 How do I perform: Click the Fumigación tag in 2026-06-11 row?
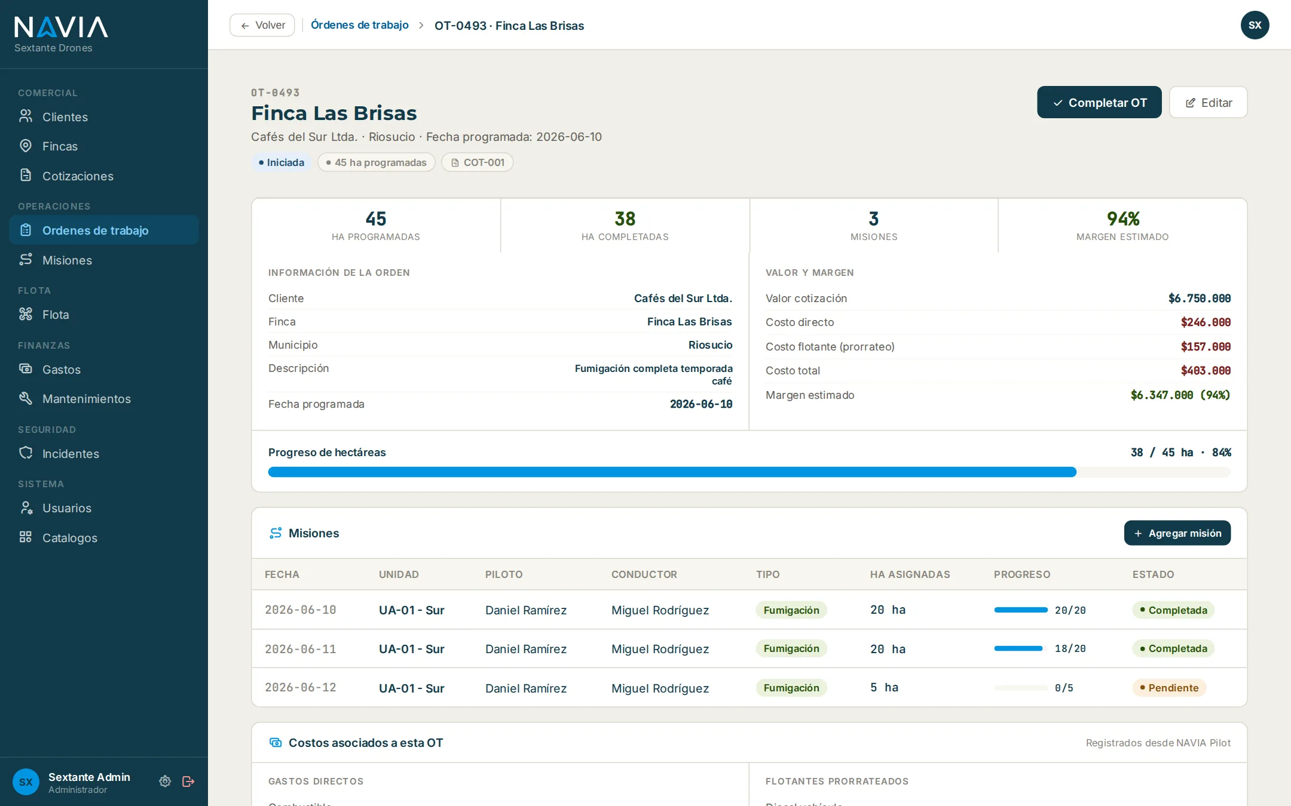[x=791, y=648]
